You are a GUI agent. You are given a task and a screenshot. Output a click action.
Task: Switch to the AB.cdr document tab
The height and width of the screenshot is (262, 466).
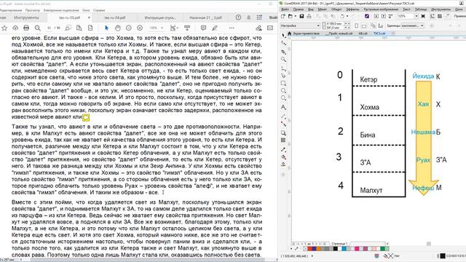(x=363, y=33)
